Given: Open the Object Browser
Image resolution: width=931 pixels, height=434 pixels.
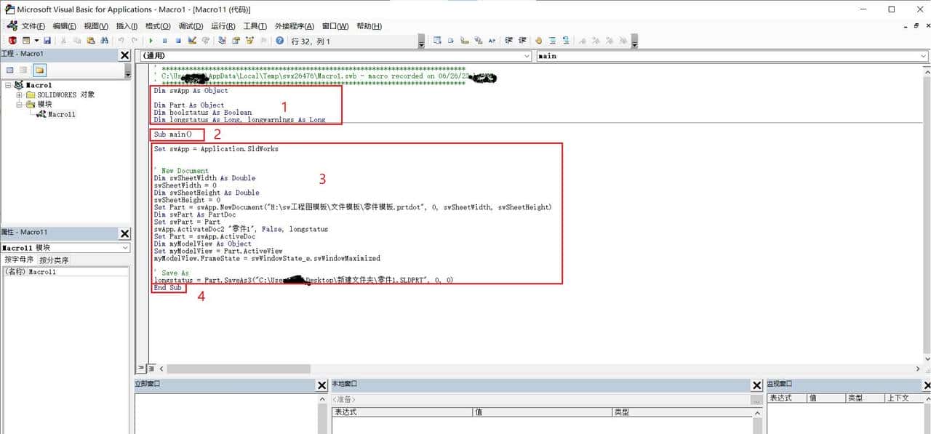Looking at the screenshot, I should coord(249,40).
